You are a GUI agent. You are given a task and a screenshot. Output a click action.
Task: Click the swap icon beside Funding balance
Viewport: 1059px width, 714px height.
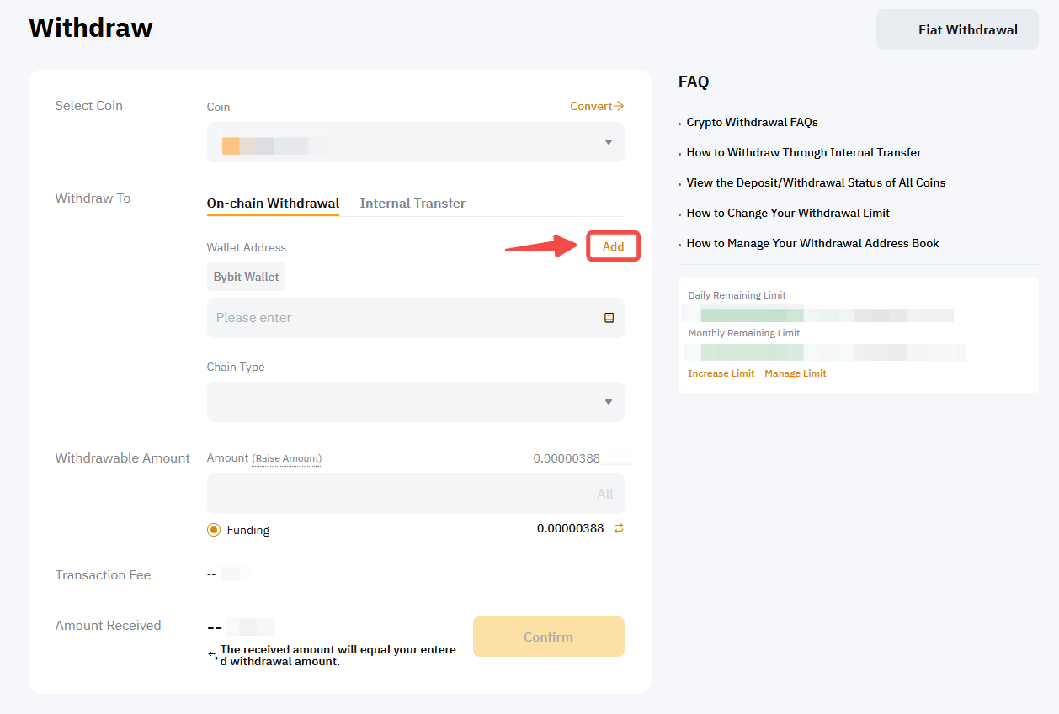click(619, 528)
